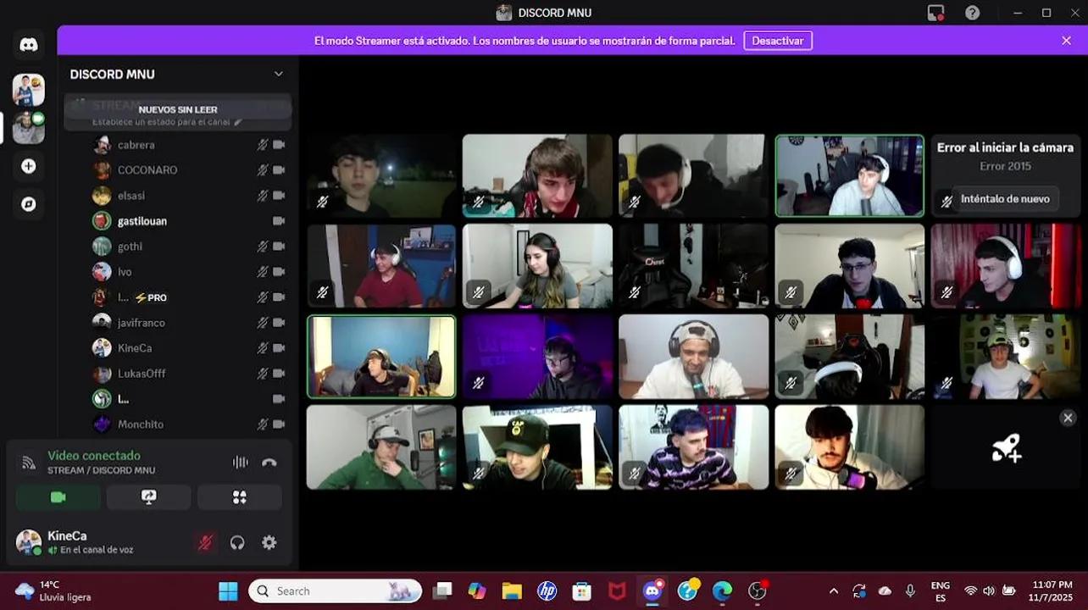Open the first server avatar in sidebar
The height and width of the screenshot is (610, 1088).
pos(29,89)
